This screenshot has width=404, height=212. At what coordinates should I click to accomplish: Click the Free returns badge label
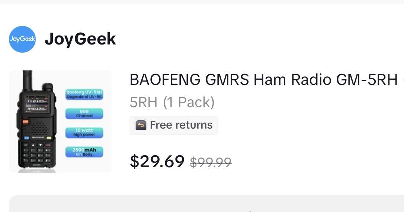(181, 125)
